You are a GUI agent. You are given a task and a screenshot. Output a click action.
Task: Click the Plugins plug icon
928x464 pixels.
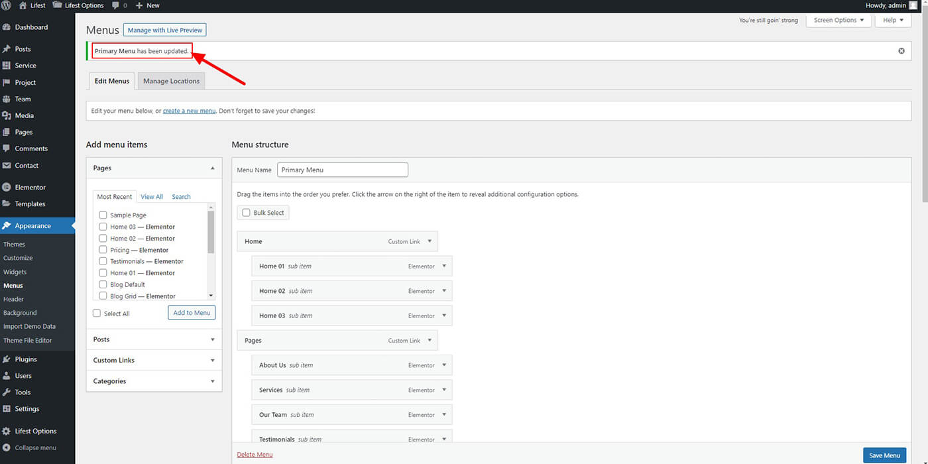coord(7,359)
